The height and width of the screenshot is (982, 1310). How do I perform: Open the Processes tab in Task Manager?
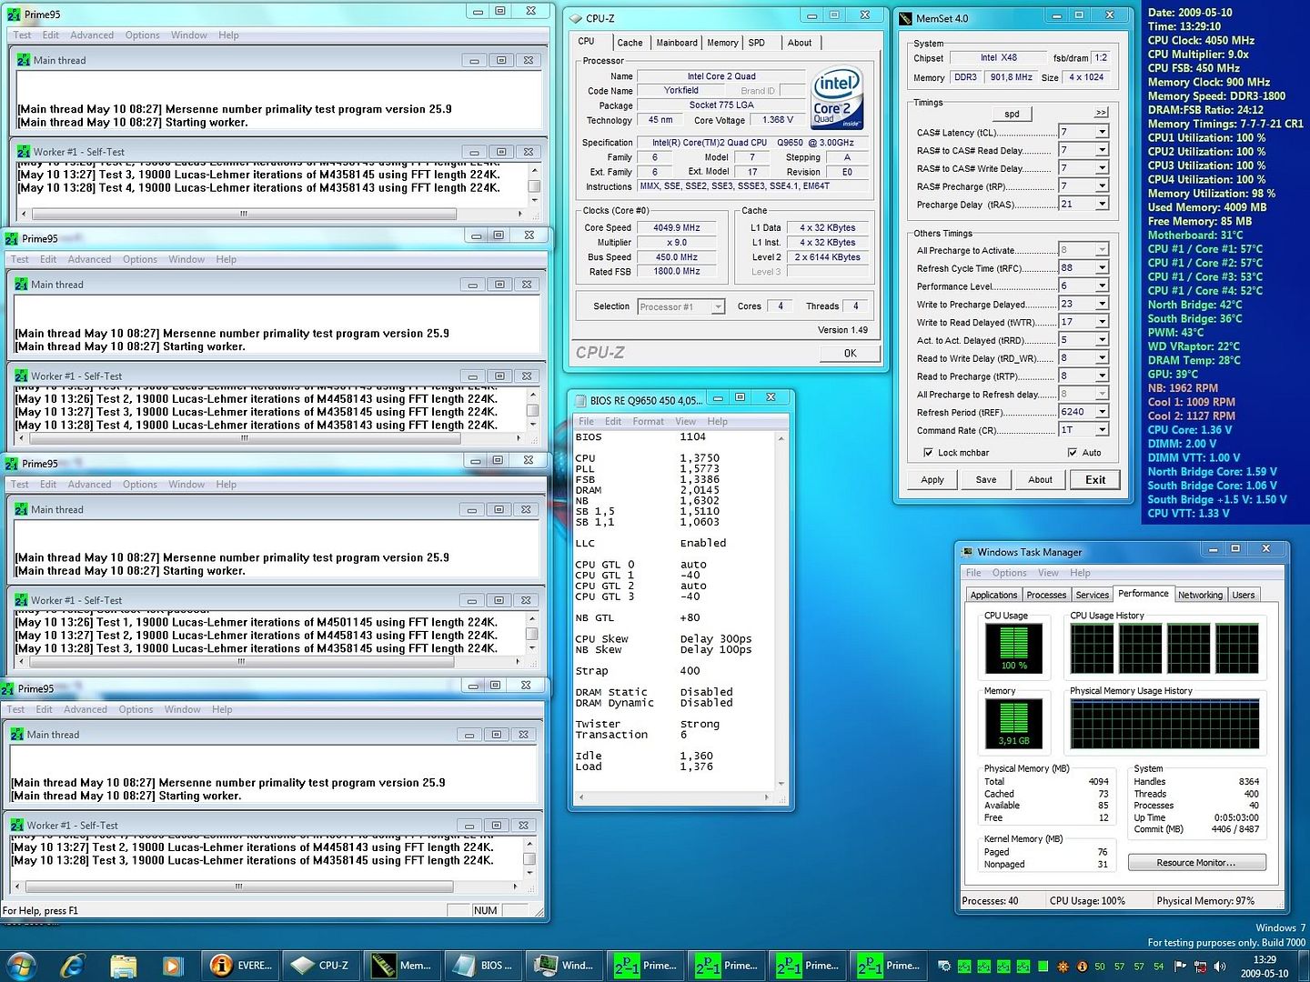pyautogui.click(x=1046, y=595)
